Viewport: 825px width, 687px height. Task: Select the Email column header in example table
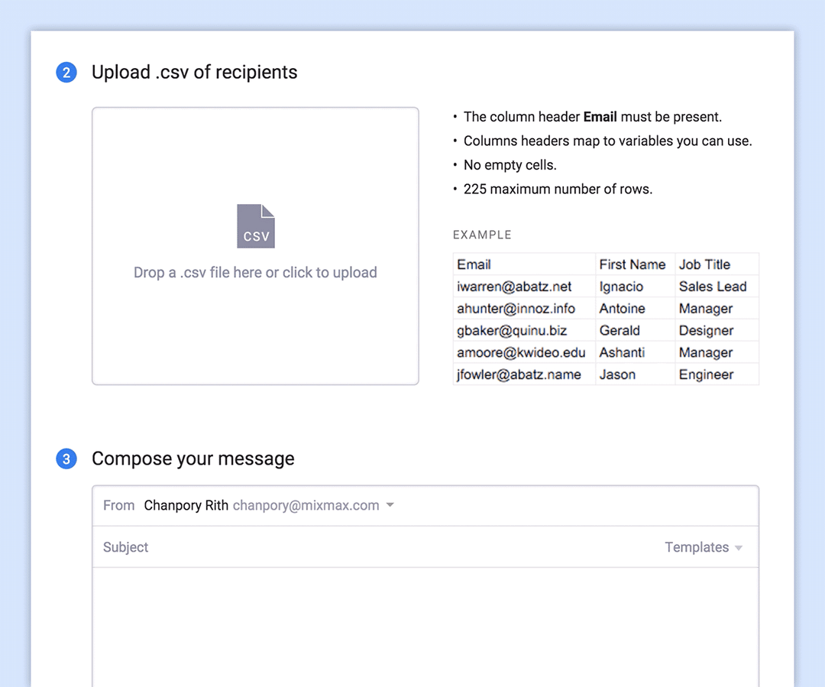474,264
